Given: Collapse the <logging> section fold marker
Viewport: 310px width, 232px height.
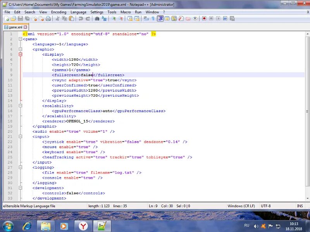Looking at the screenshot, I should coord(21,167).
